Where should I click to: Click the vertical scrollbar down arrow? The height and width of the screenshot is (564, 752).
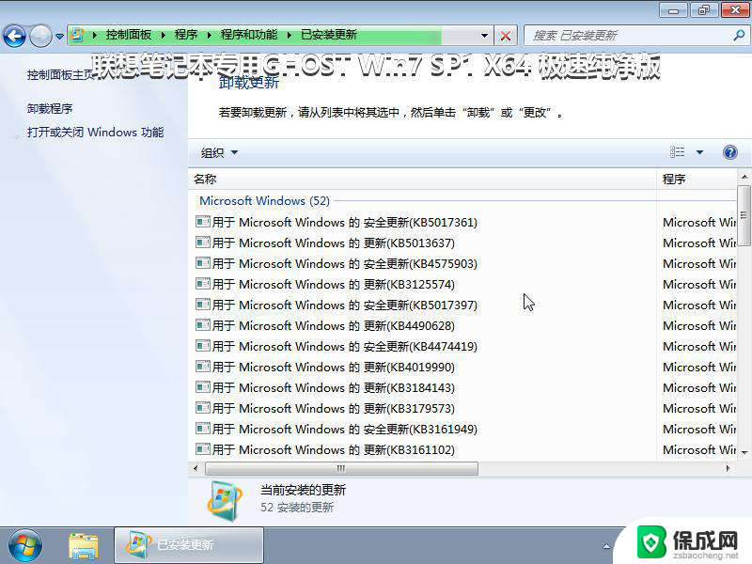tap(744, 452)
